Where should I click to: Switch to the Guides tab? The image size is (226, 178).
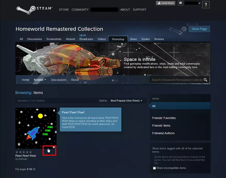145,39
